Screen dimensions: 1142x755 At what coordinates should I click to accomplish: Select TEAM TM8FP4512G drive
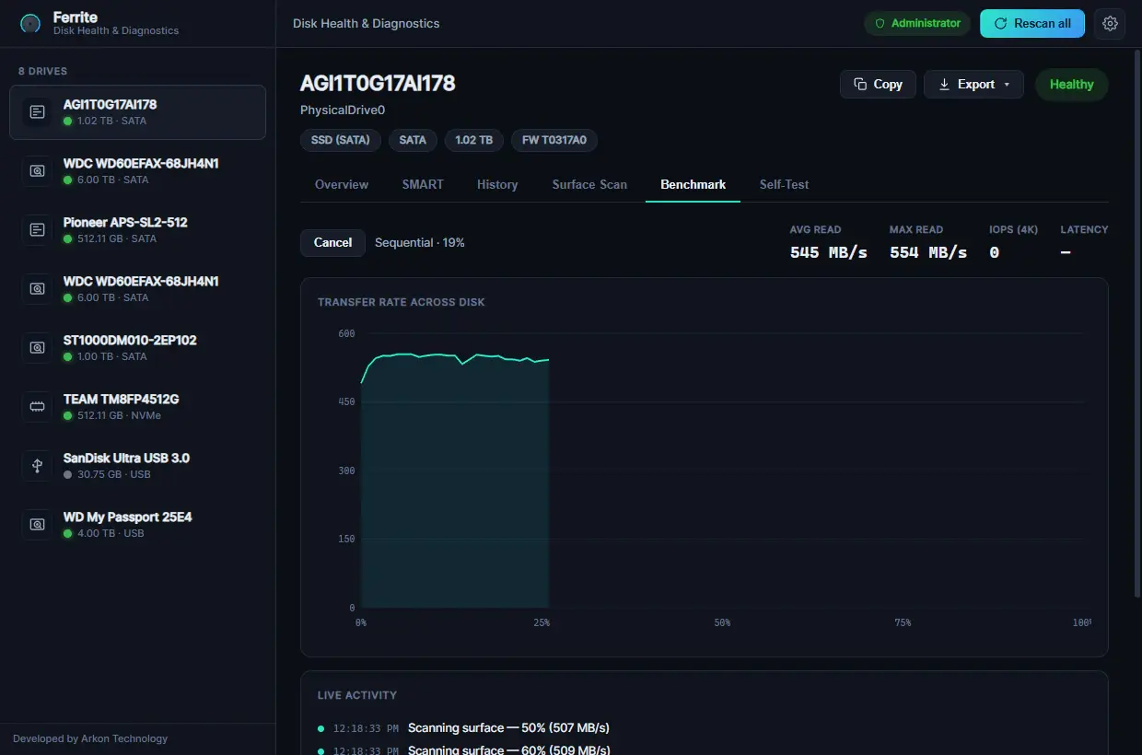[x=137, y=407]
